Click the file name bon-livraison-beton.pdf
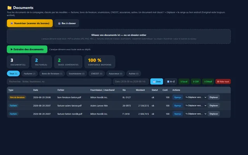248x155 pixels. tap(69, 97)
